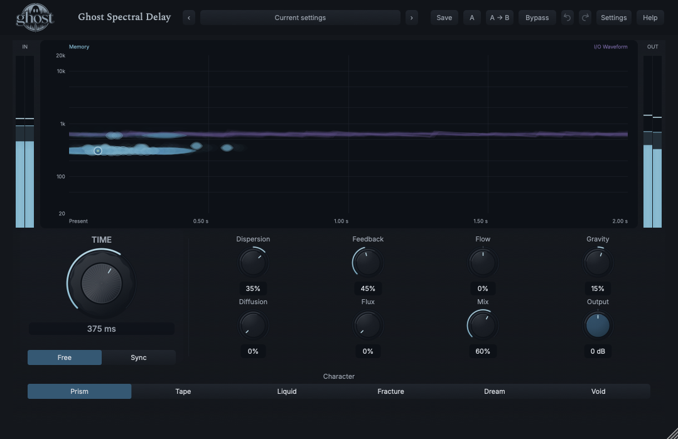Choose the Fracture character

(x=390, y=391)
